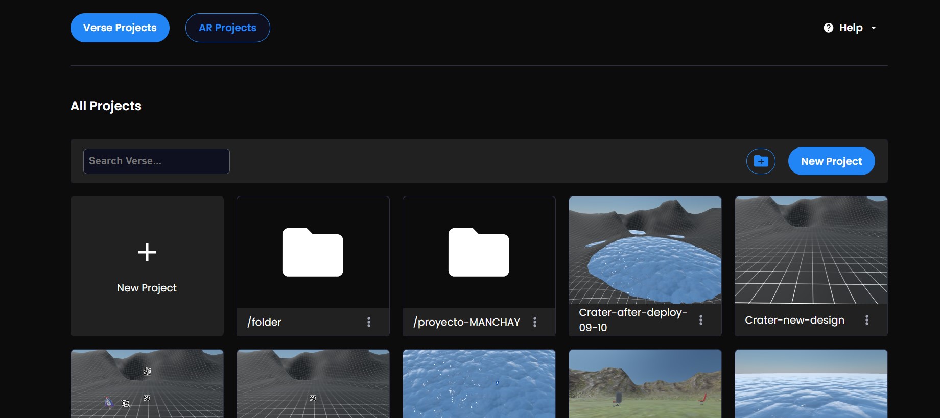Click the Help question mark icon

[x=828, y=28]
